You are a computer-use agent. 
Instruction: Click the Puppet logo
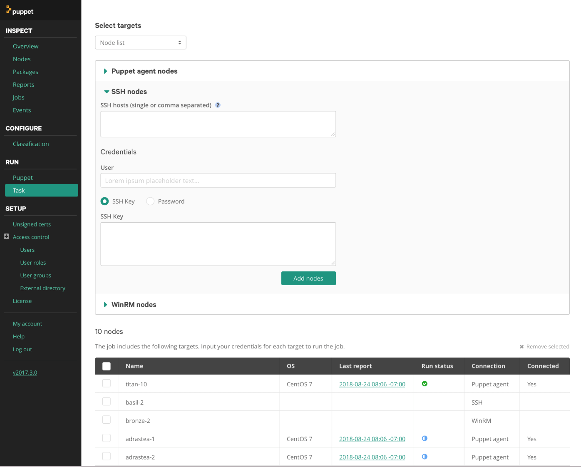pos(20,11)
